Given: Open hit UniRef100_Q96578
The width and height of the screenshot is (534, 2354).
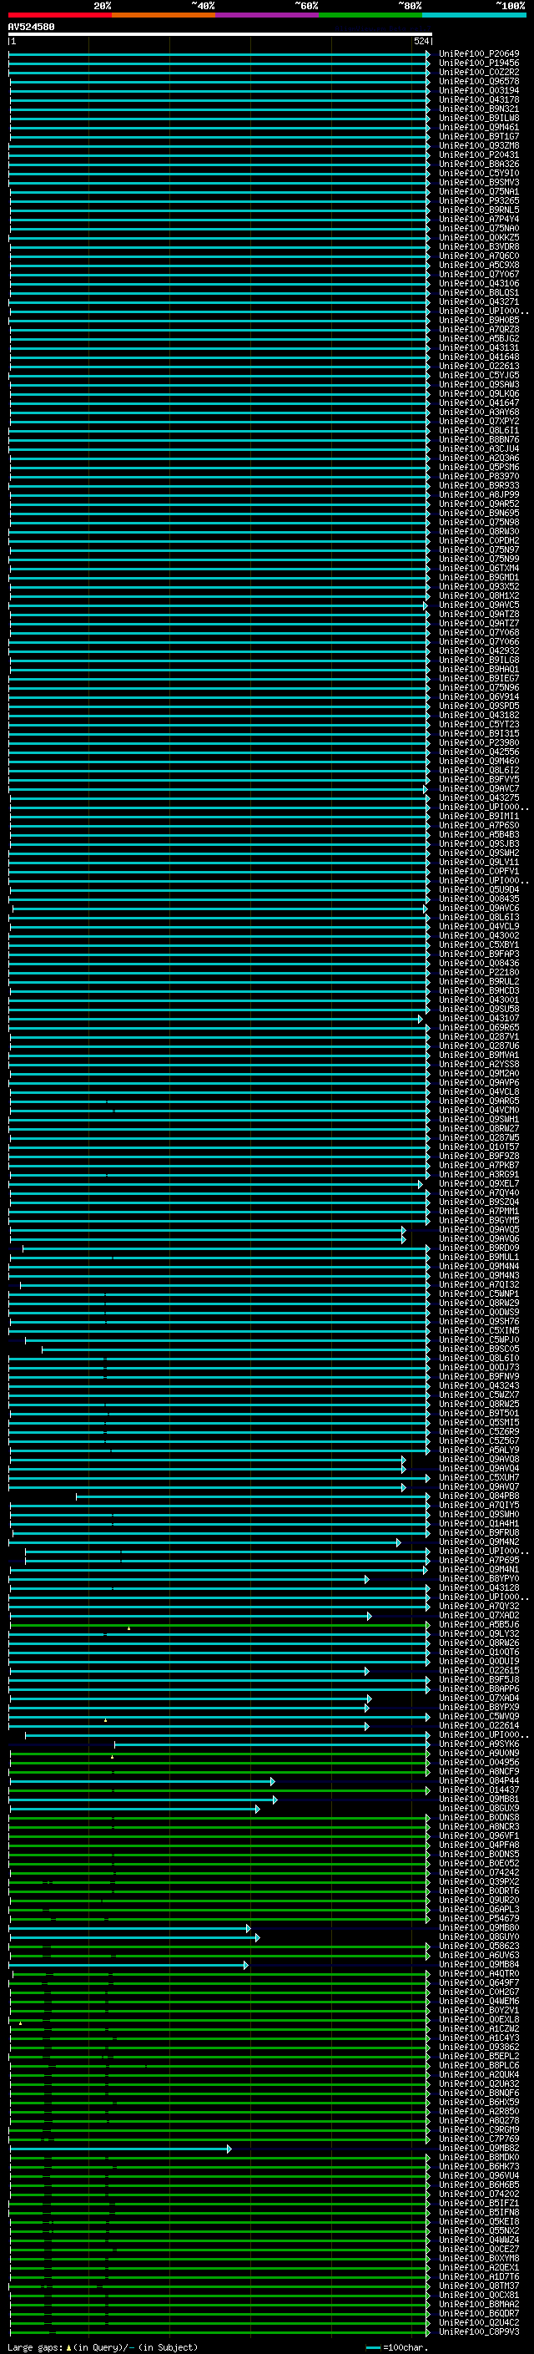Looking at the screenshot, I should [479, 81].
